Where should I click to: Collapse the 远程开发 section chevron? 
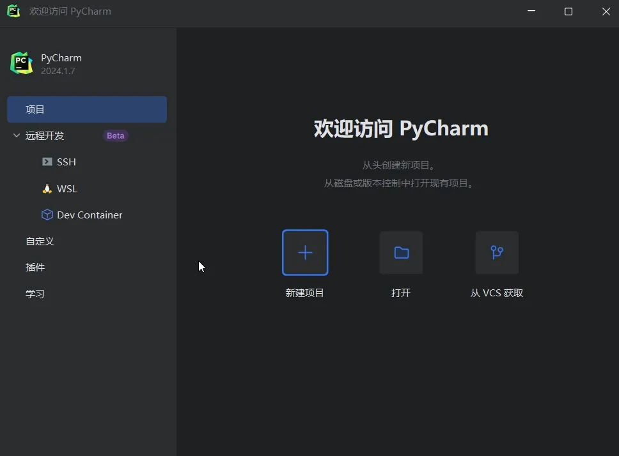17,135
